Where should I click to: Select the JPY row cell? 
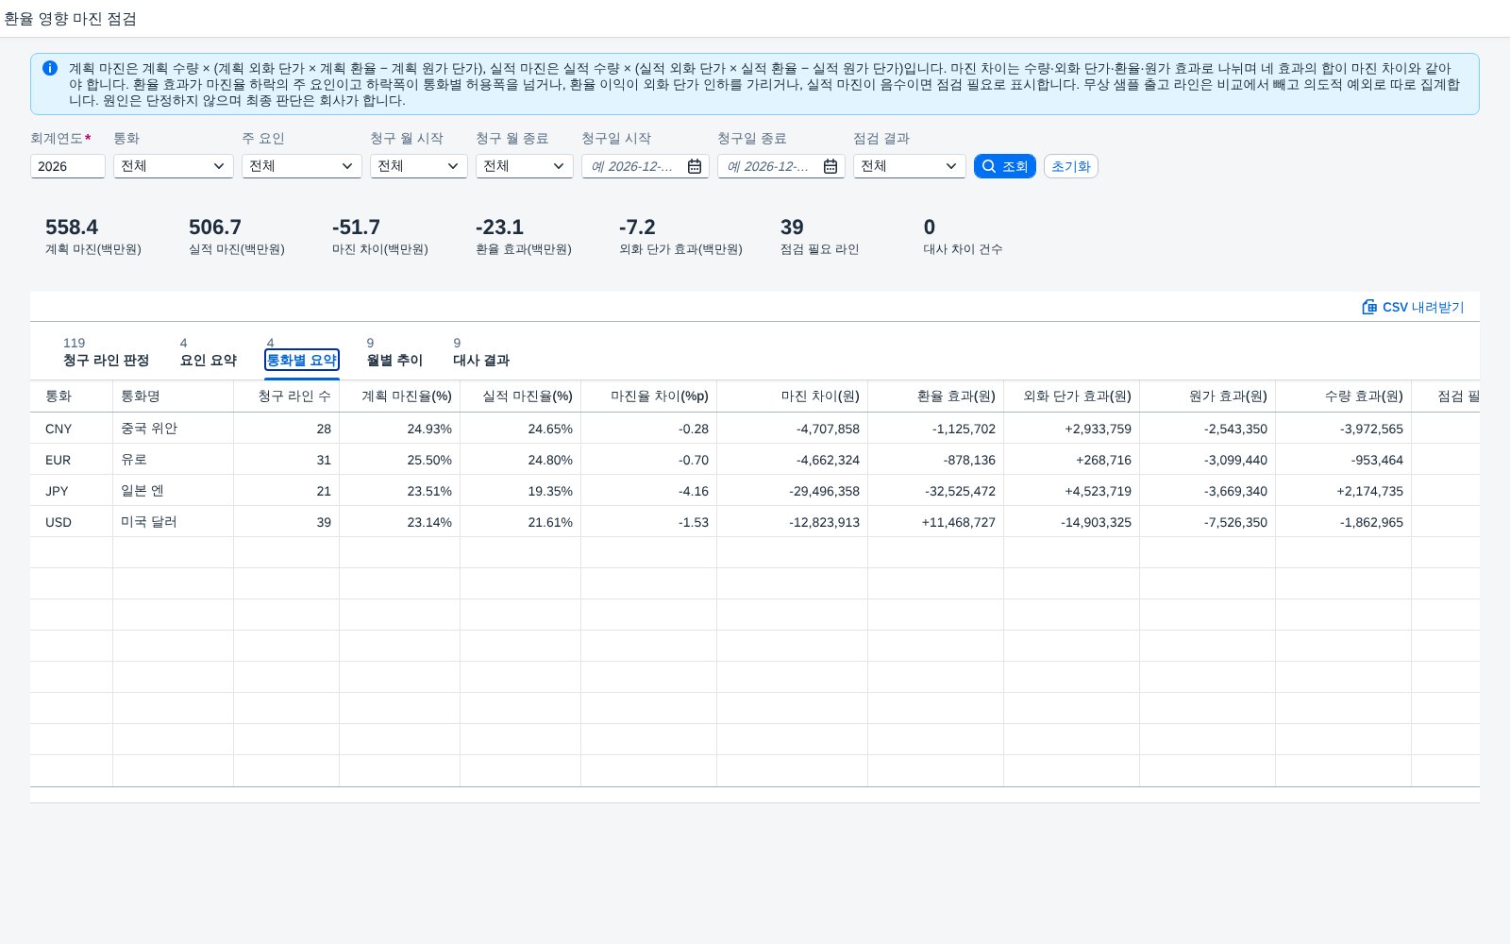point(72,491)
